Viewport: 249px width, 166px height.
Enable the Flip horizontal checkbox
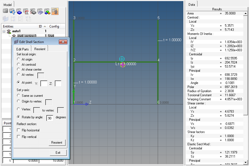pyautogui.click(x=19, y=130)
